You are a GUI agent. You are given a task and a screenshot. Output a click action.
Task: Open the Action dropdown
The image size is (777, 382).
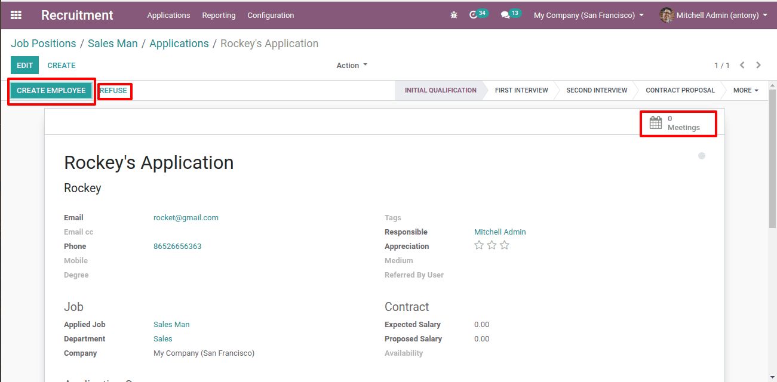point(352,65)
